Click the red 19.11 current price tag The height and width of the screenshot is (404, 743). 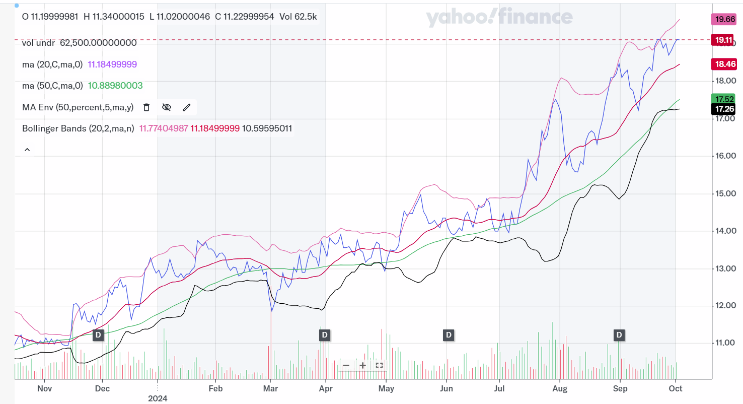coord(724,40)
